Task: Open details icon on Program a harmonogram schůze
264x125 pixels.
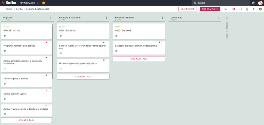Action: [x=5, y=51]
